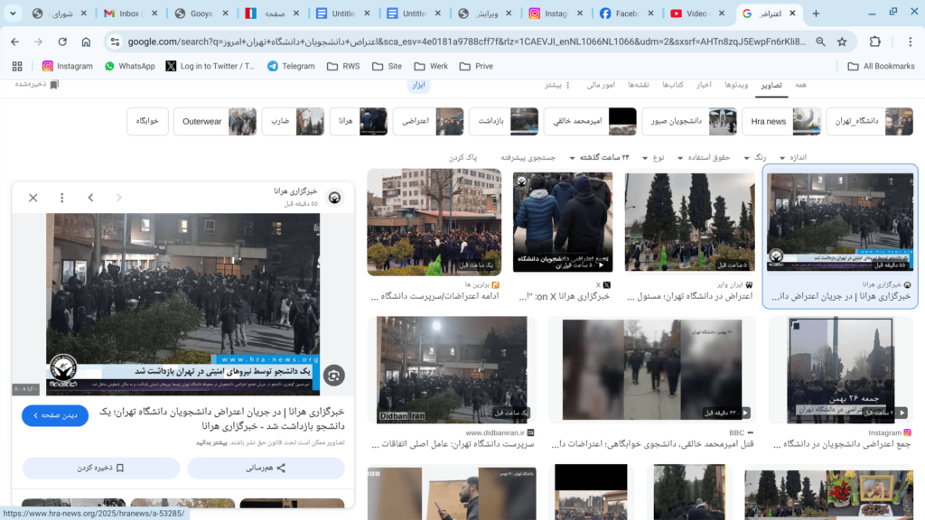Open the BBC blurred image result thumbnail
This screenshot has height=520, width=925.
652,369
